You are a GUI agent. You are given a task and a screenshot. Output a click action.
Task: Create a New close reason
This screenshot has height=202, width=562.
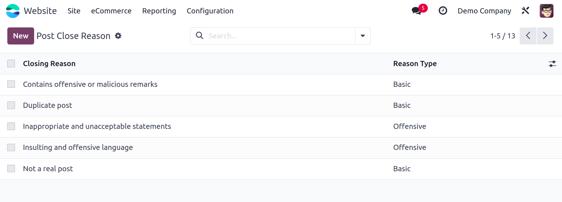pos(21,36)
